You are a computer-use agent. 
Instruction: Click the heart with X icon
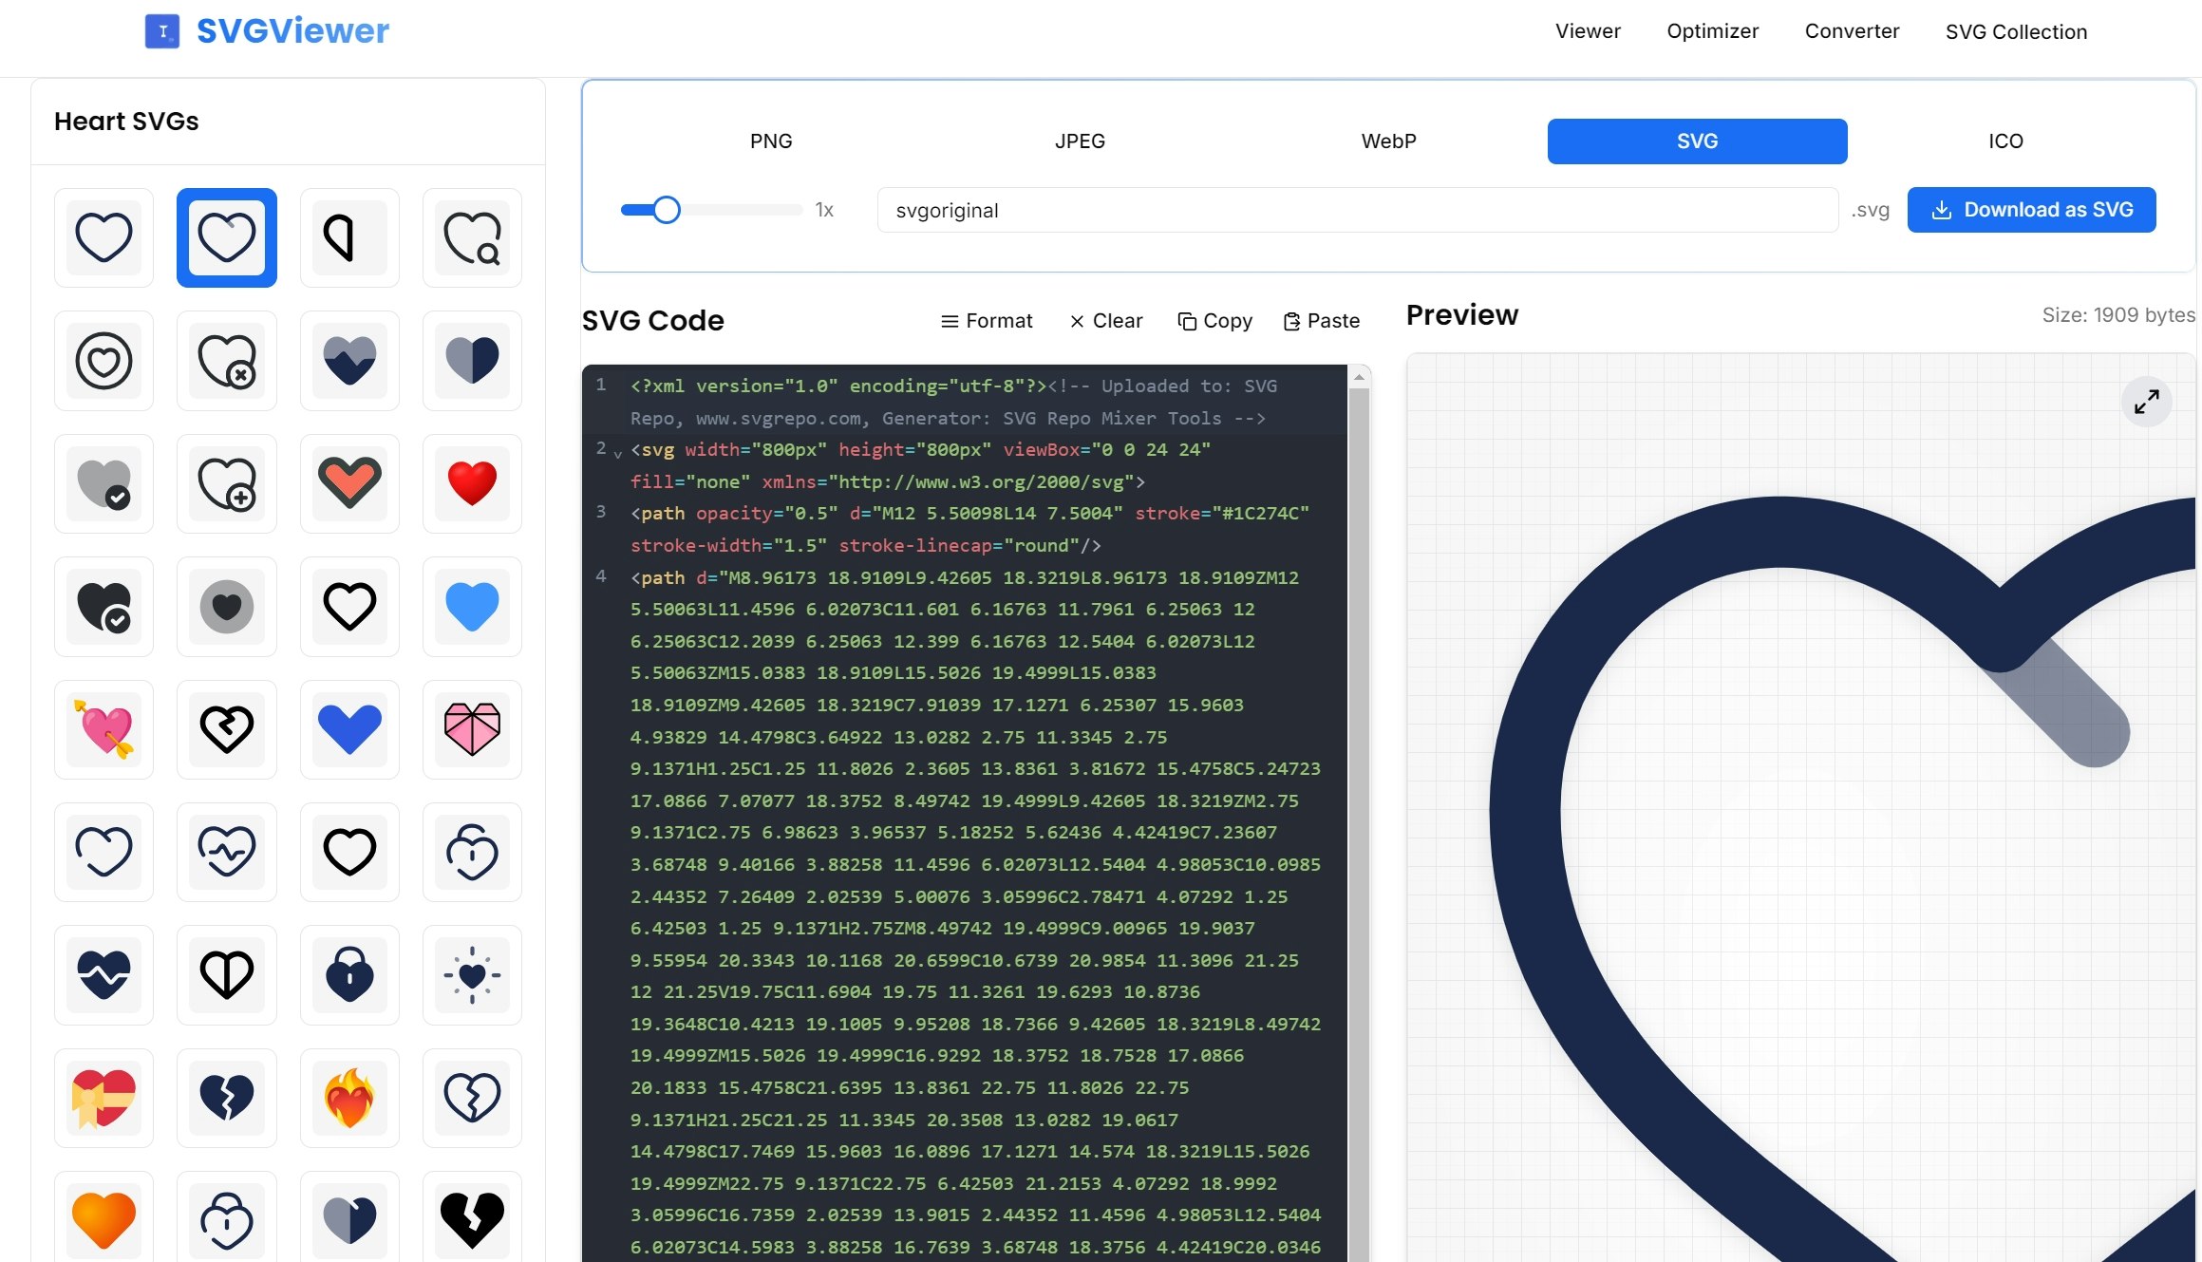226,360
